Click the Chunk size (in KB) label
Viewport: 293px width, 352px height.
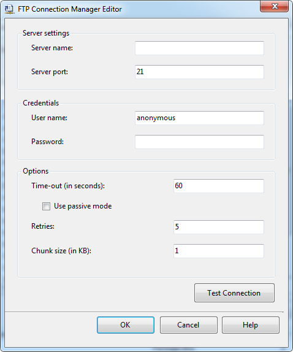click(x=61, y=251)
